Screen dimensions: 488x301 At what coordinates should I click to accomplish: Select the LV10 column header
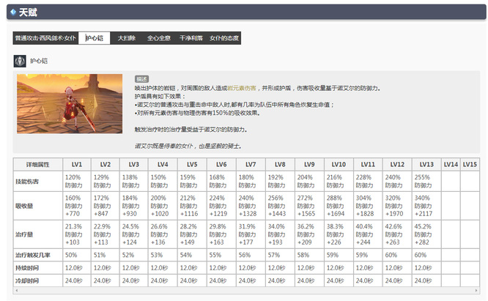coord(339,164)
